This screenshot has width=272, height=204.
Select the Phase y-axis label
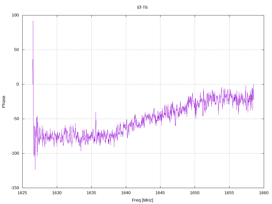pyautogui.click(x=4, y=102)
